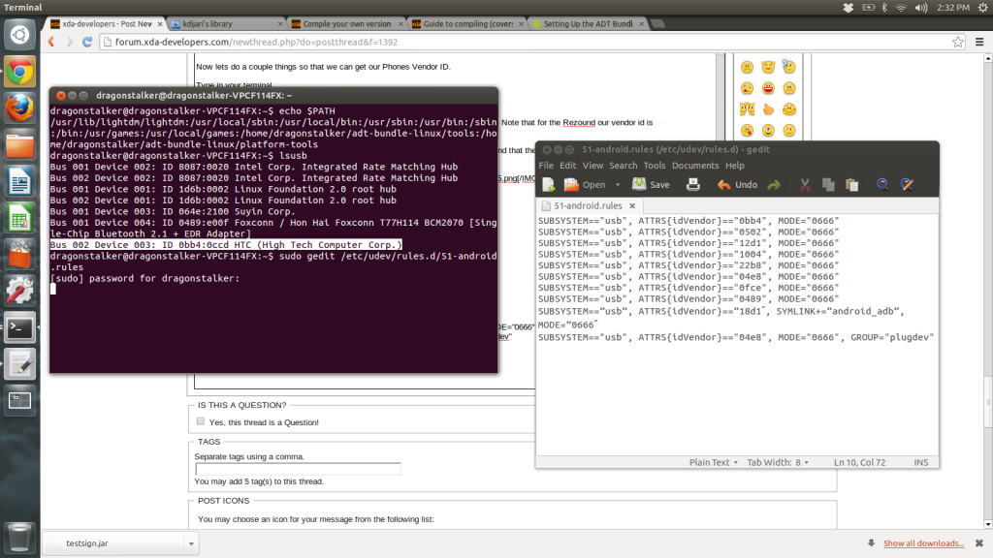Click the page scrollbar down arrow
Viewport: 993px width, 558px height.
coord(988,524)
